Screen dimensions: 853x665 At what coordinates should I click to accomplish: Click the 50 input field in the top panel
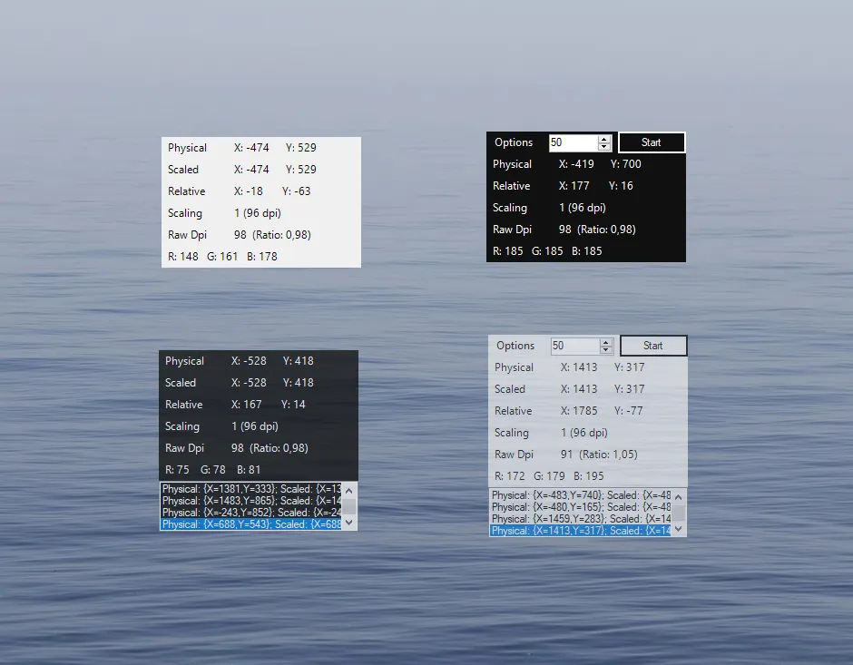tap(572, 142)
